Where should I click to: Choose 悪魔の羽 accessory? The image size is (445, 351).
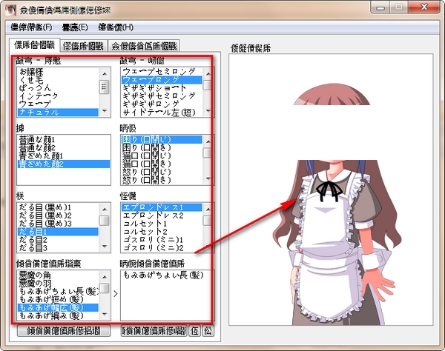point(58,283)
